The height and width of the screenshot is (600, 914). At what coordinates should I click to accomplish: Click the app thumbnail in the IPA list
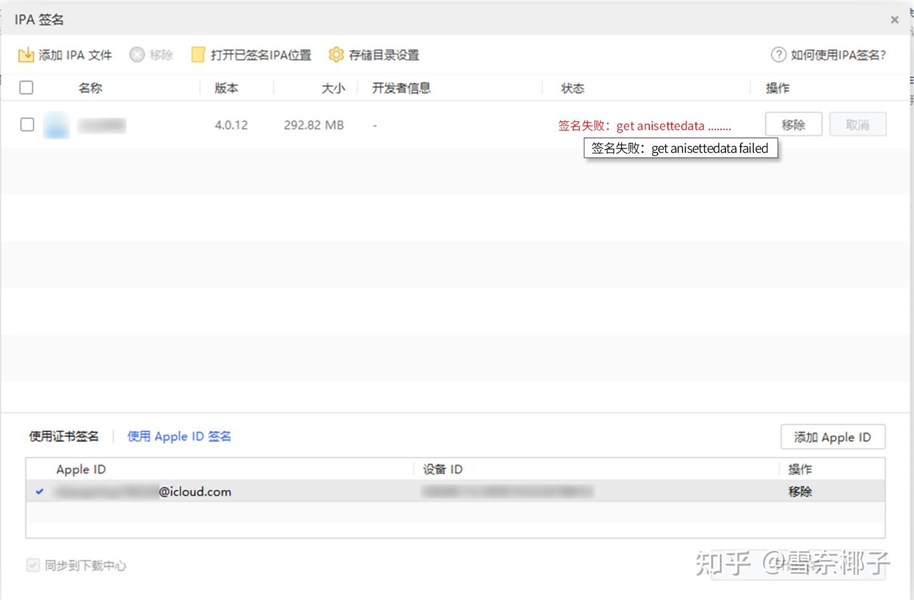click(x=56, y=124)
